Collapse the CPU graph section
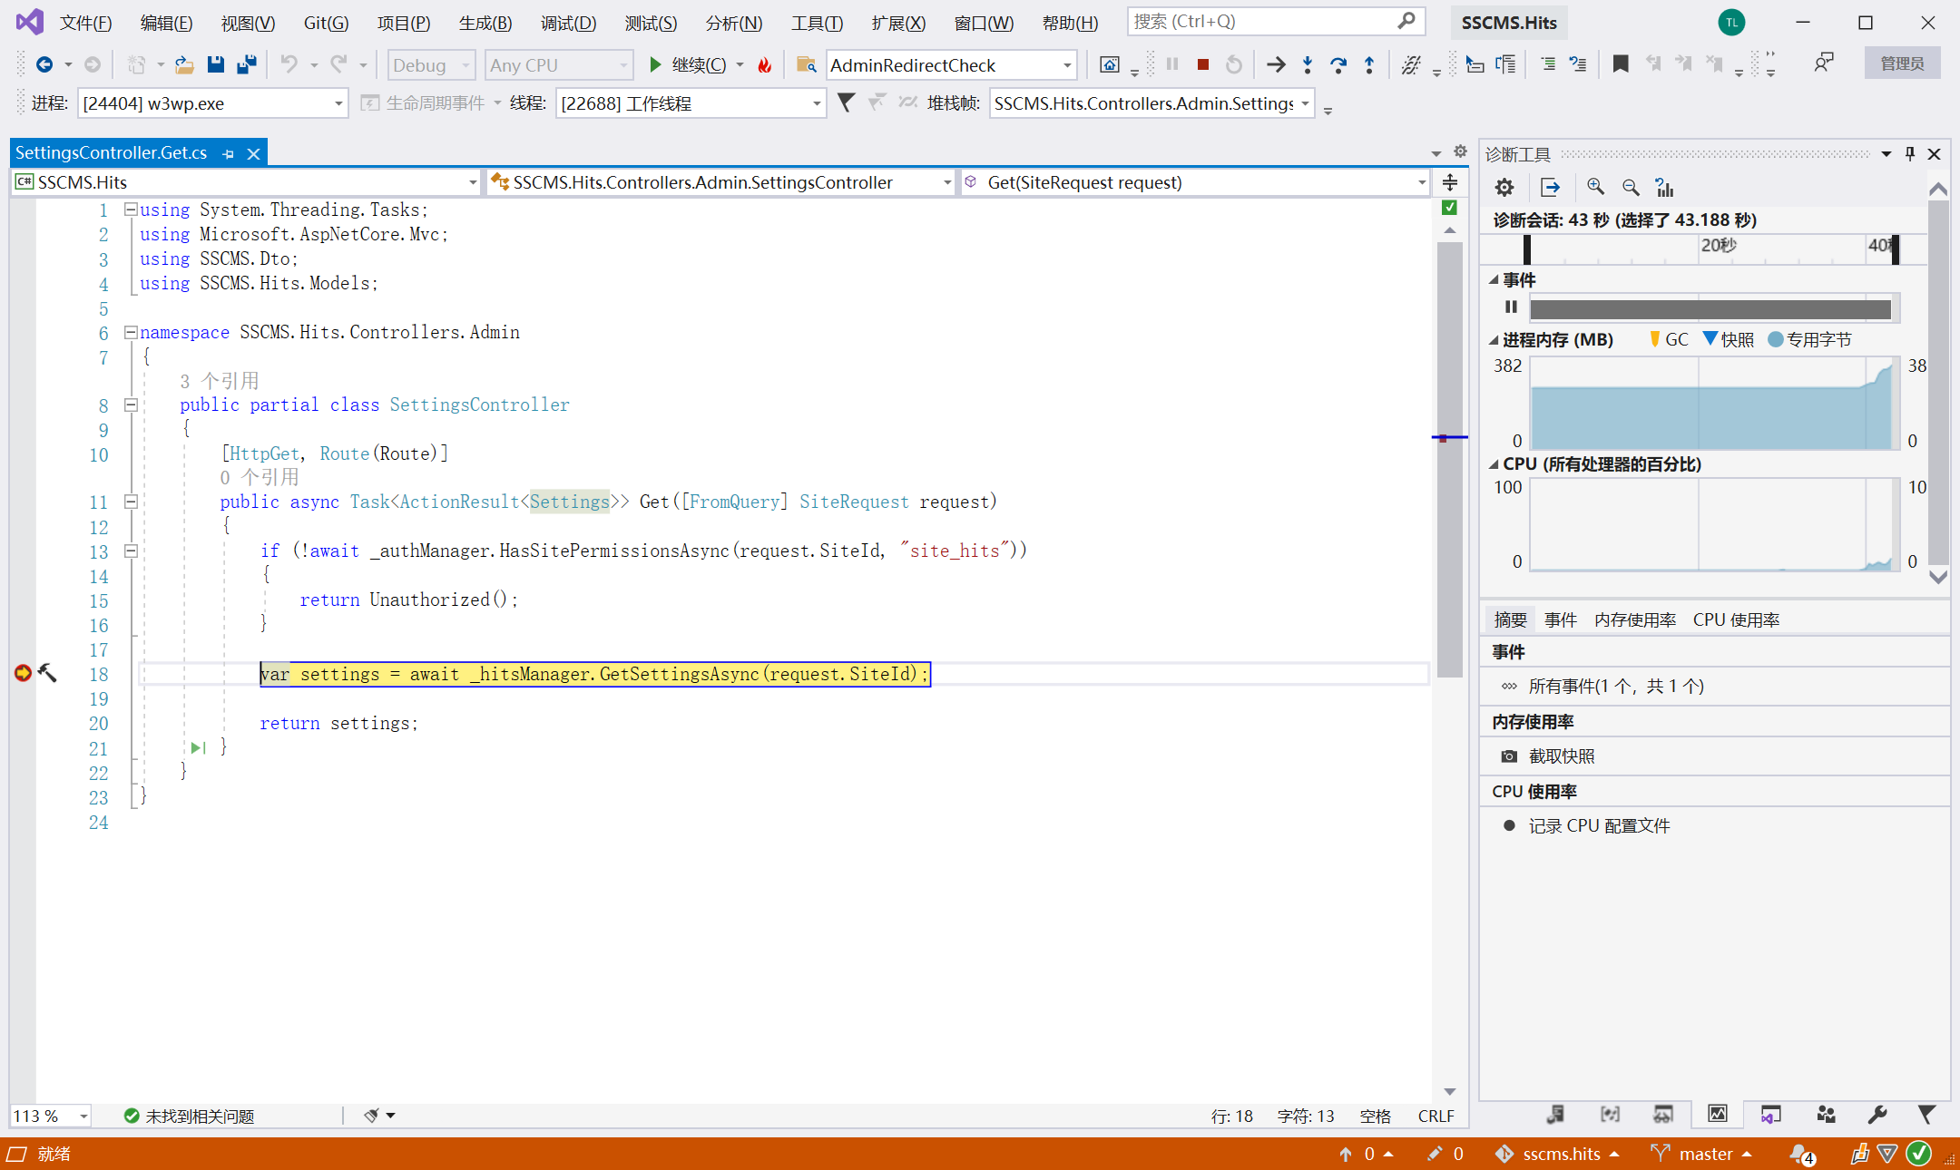Image resolution: width=1960 pixels, height=1170 pixels. (x=1494, y=464)
